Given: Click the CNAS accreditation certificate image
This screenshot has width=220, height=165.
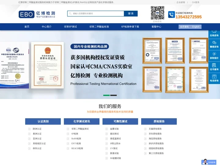Looking at the screenshot, I should [14, 65].
